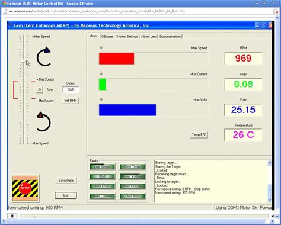281x225 pixels.
Task: Click the -0- stop speed button
Action: [40, 90]
